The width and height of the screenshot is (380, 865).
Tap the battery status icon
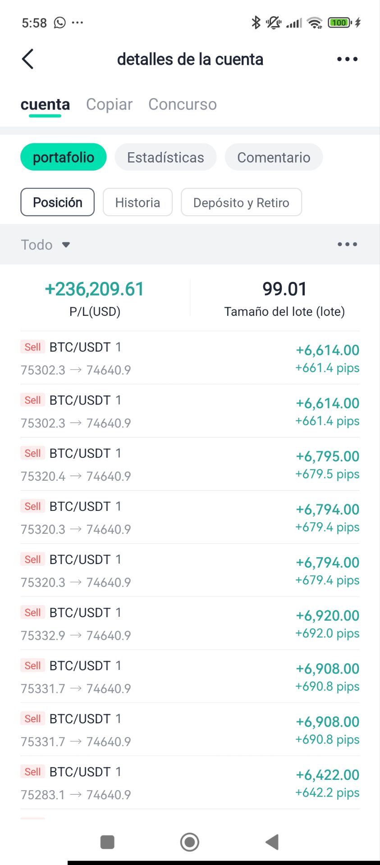click(340, 23)
